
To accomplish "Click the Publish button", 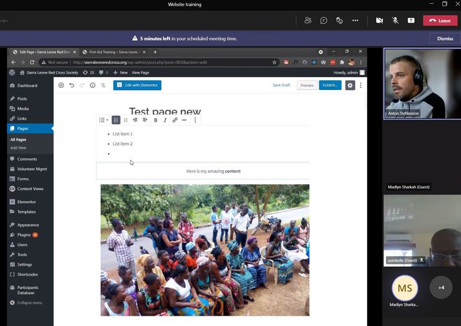I will click(330, 85).
